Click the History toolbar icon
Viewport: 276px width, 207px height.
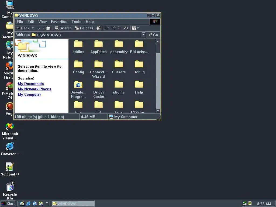point(99,28)
